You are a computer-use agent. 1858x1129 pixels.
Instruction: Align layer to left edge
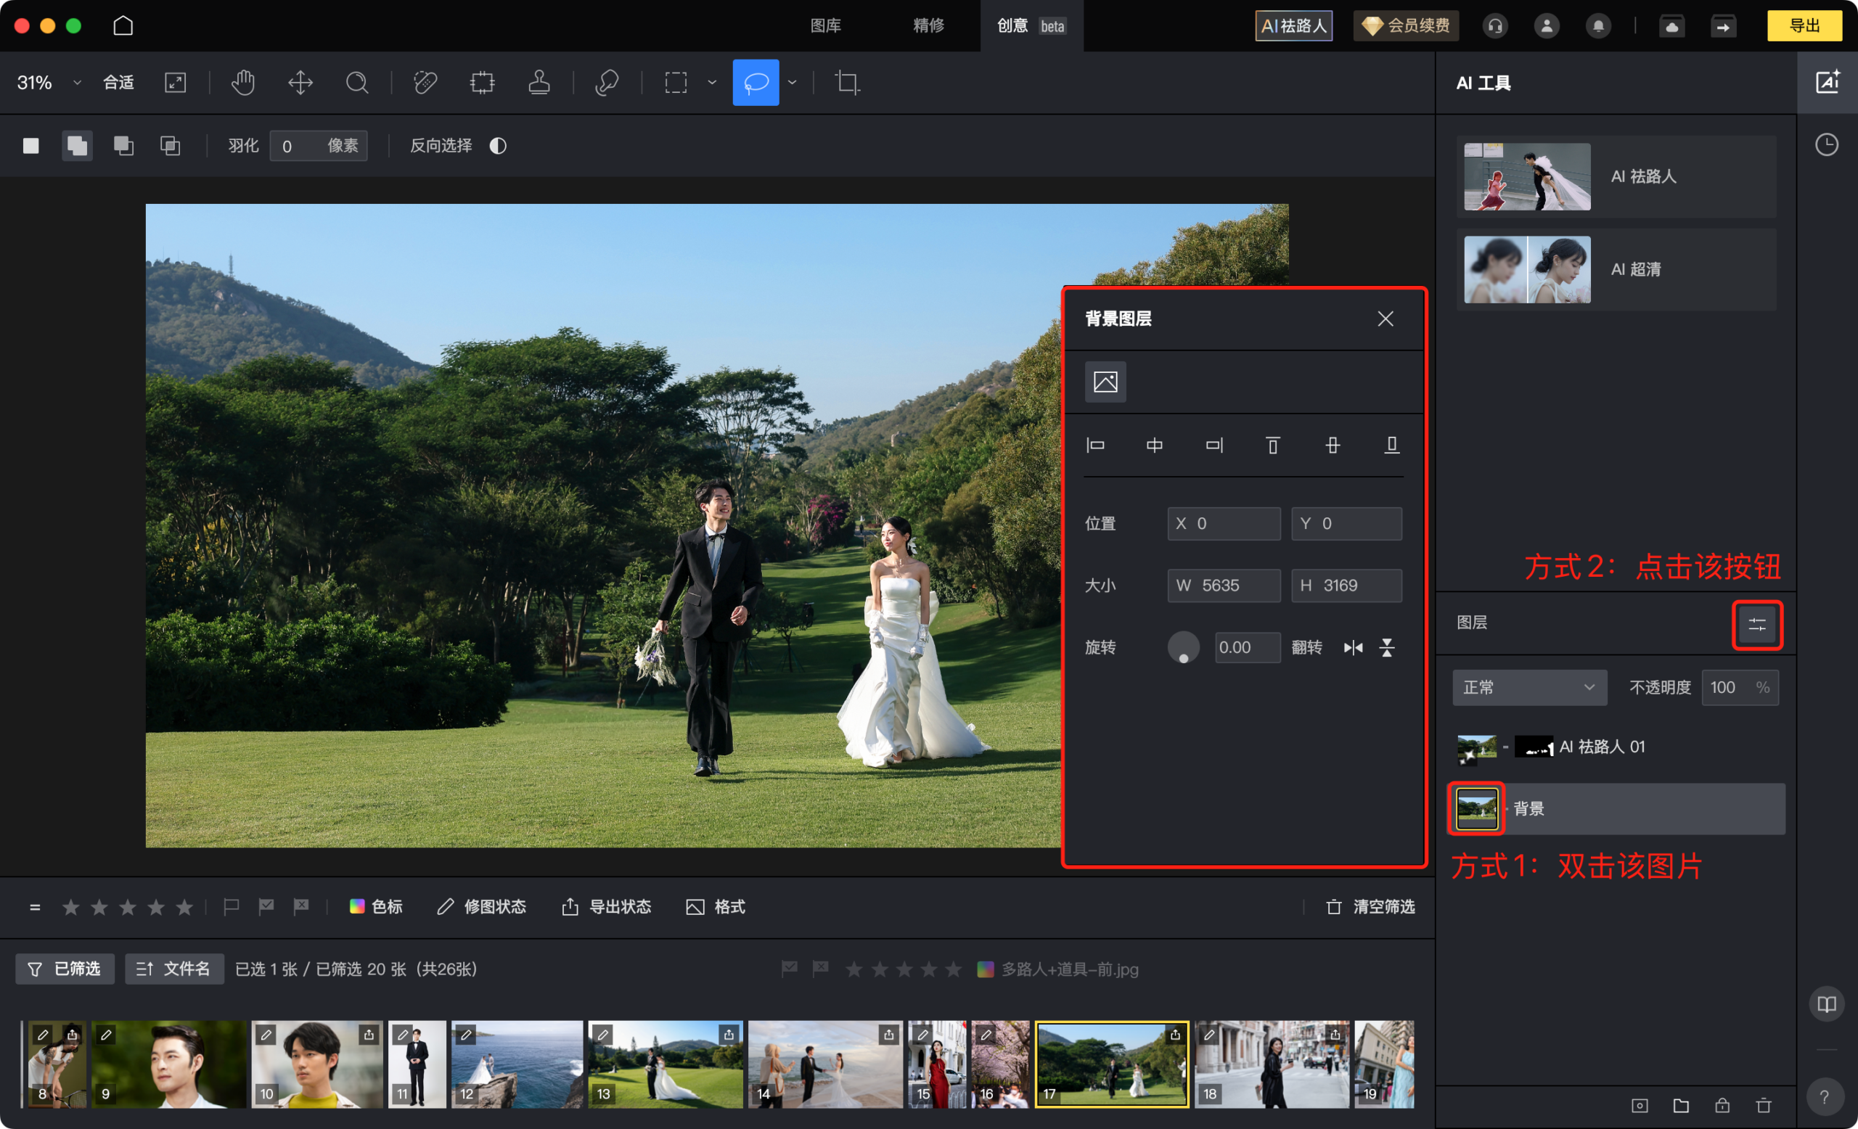[1095, 446]
